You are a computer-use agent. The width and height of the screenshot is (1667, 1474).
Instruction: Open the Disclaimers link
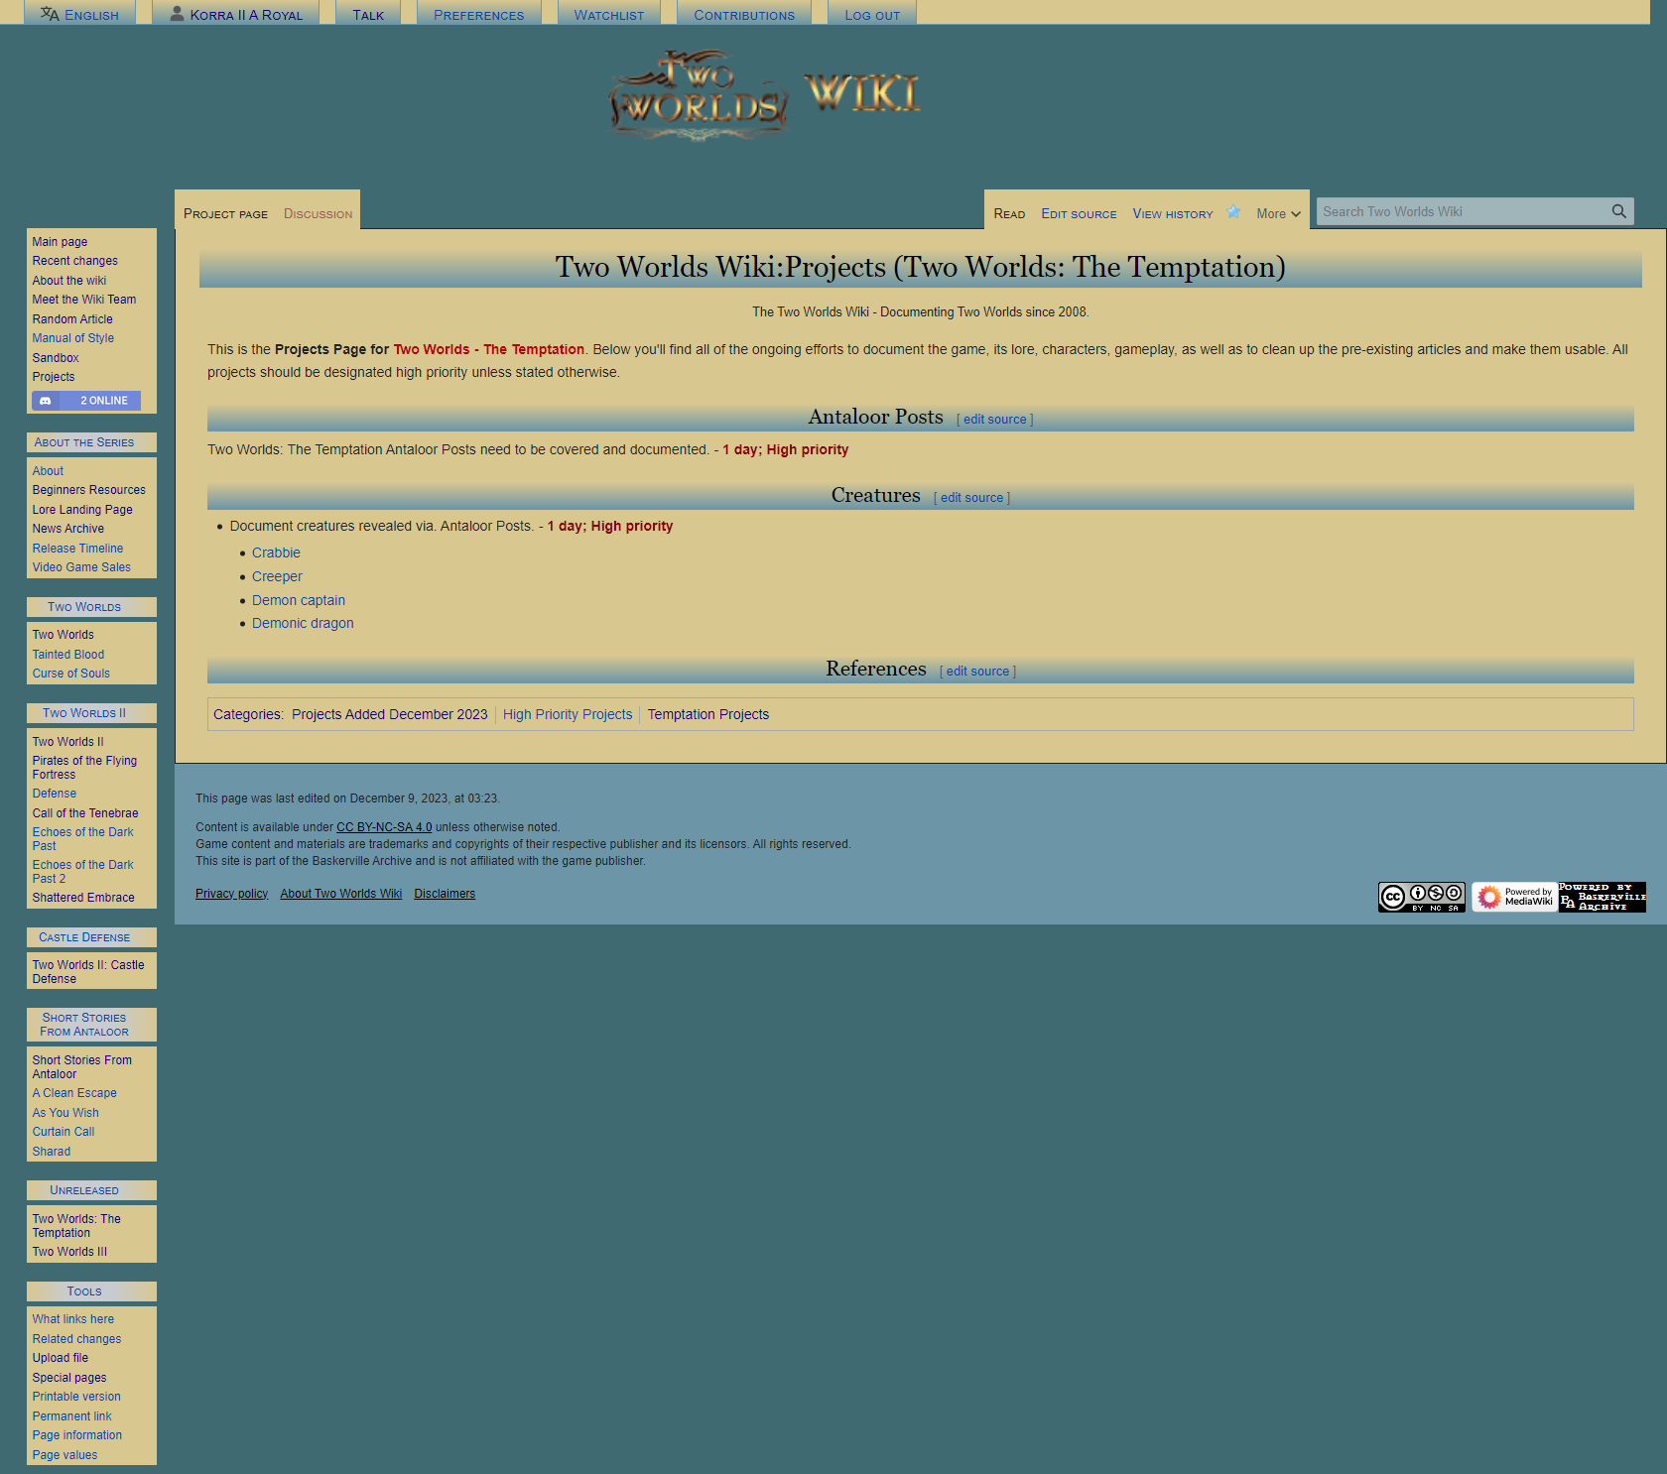pos(445,894)
